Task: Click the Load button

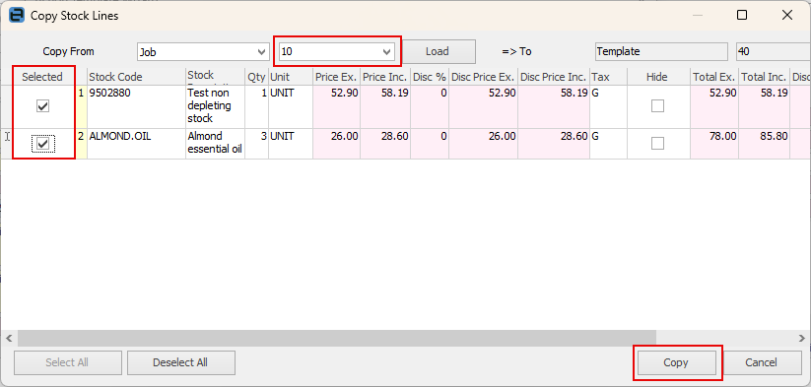Action: [x=439, y=51]
